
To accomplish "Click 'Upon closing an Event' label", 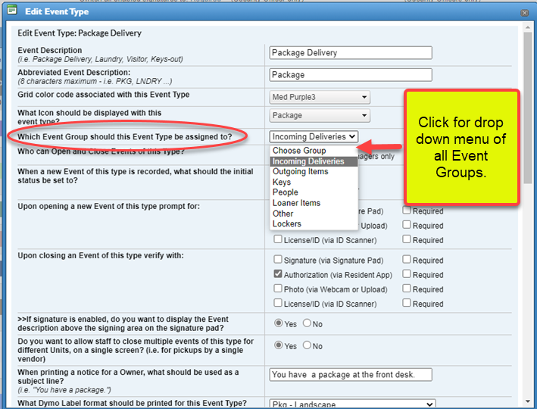I will [x=101, y=255].
